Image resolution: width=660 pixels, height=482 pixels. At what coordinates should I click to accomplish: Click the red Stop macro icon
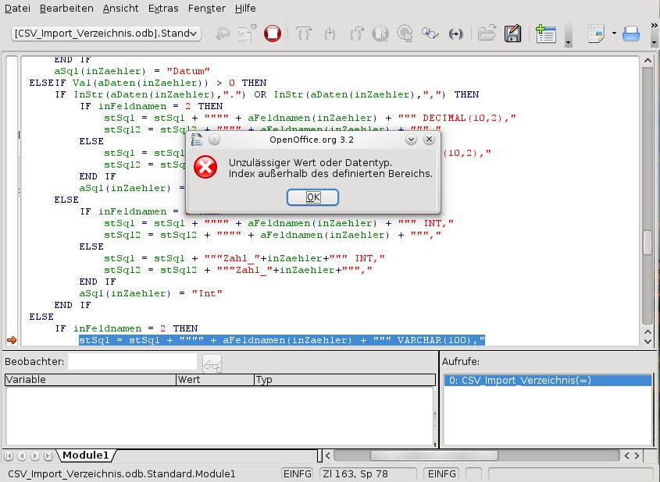273,34
